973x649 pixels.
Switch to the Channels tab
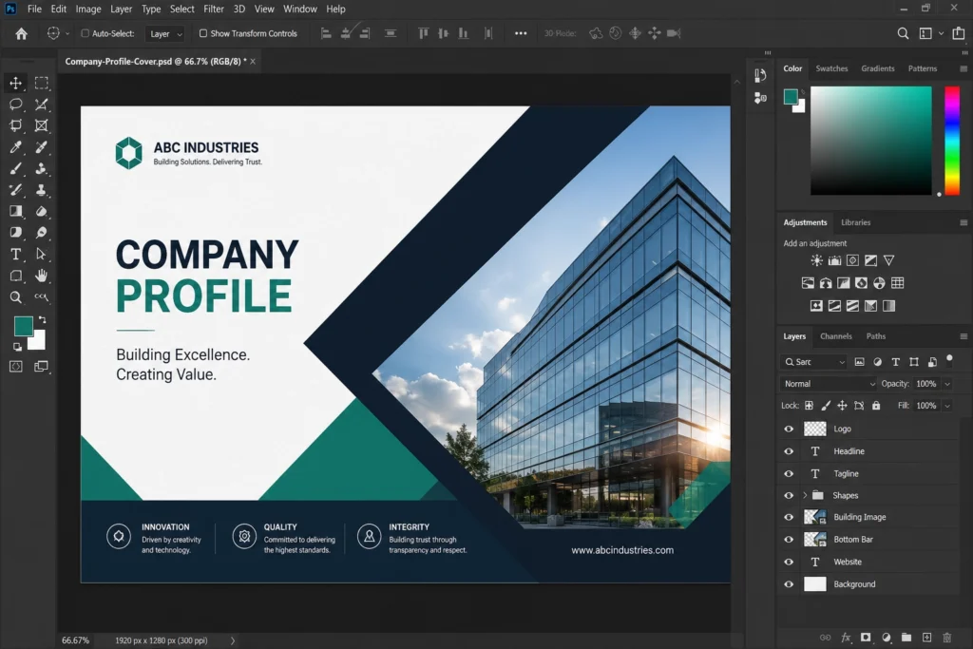point(836,336)
